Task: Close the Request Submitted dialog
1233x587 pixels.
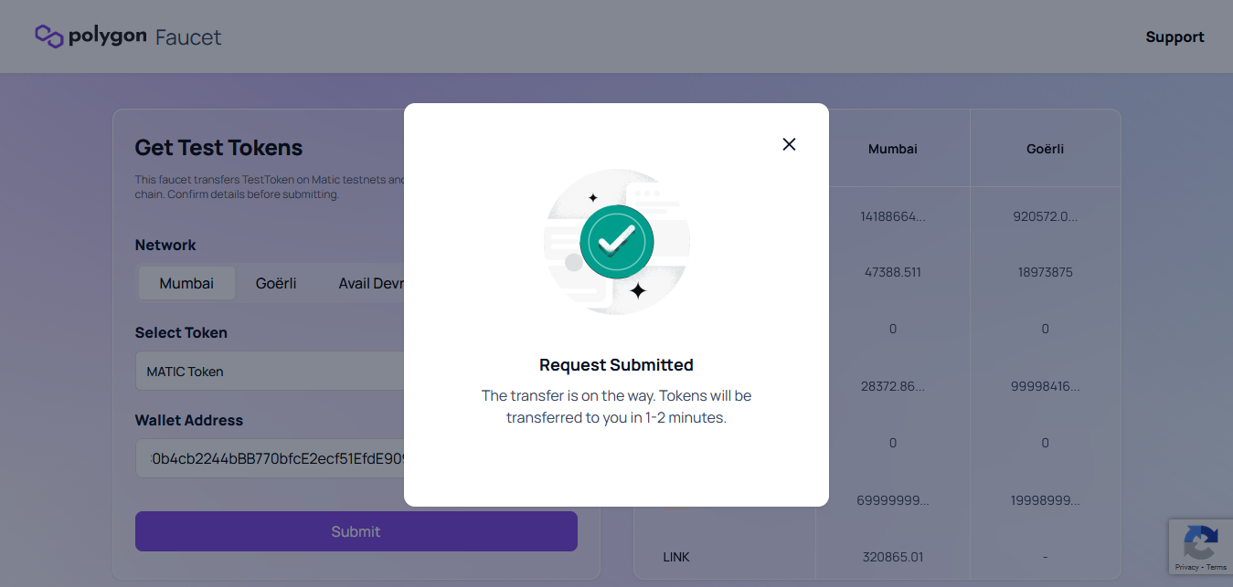Action: click(789, 144)
